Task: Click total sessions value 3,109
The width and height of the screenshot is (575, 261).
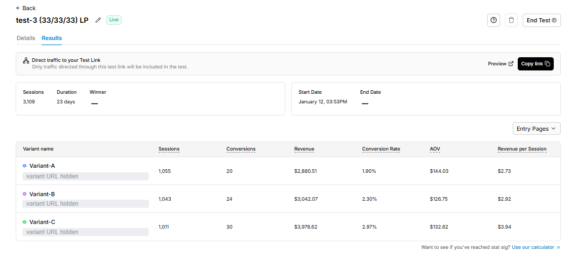Action: (x=29, y=102)
